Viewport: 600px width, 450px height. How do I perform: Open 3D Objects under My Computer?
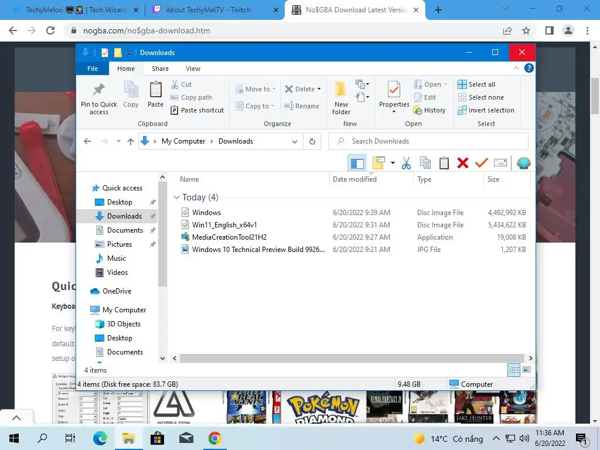pyautogui.click(x=124, y=323)
